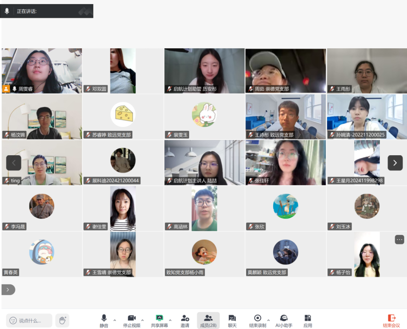Expand the share options arrow beside 共享屏幕
Screen dimensions: 407x329
pyautogui.click(x=170, y=320)
